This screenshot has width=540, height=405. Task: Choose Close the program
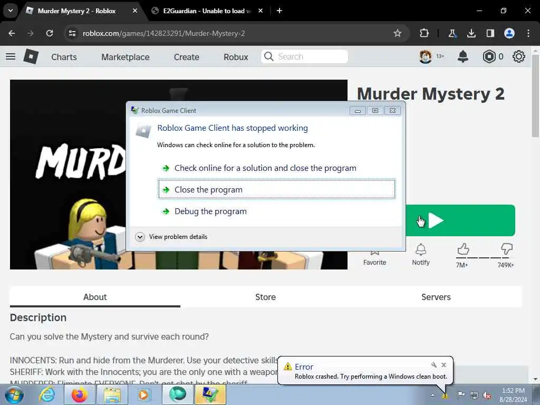coord(276,189)
